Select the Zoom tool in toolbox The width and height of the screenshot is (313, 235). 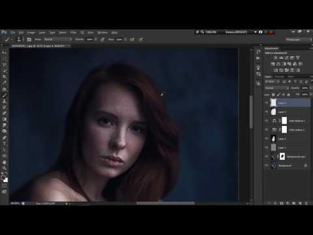click(x=5, y=168)
